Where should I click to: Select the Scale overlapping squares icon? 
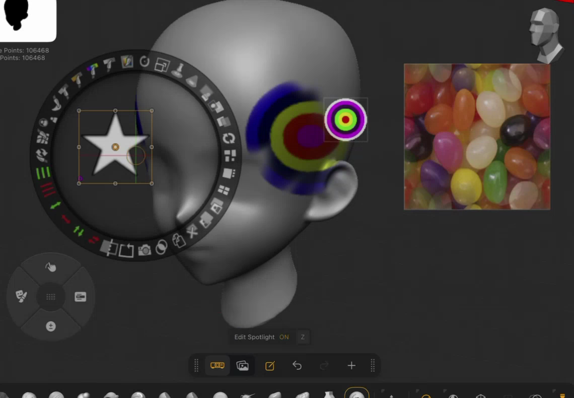[162, 65]
